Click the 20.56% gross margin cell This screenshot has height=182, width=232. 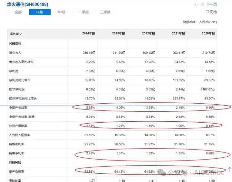tap(120, 144)
